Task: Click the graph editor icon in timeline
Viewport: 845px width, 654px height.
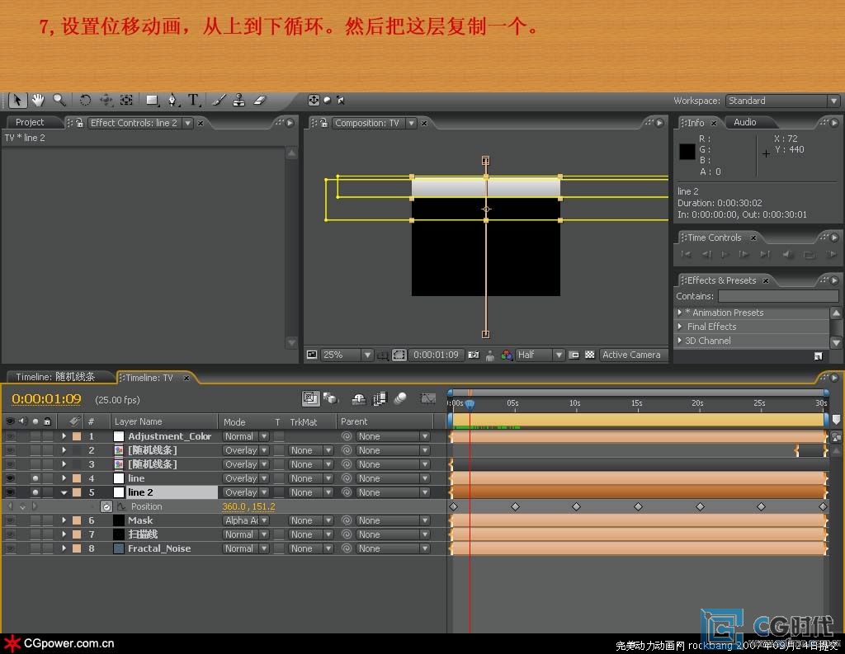Action: click(x=428, y=398)
